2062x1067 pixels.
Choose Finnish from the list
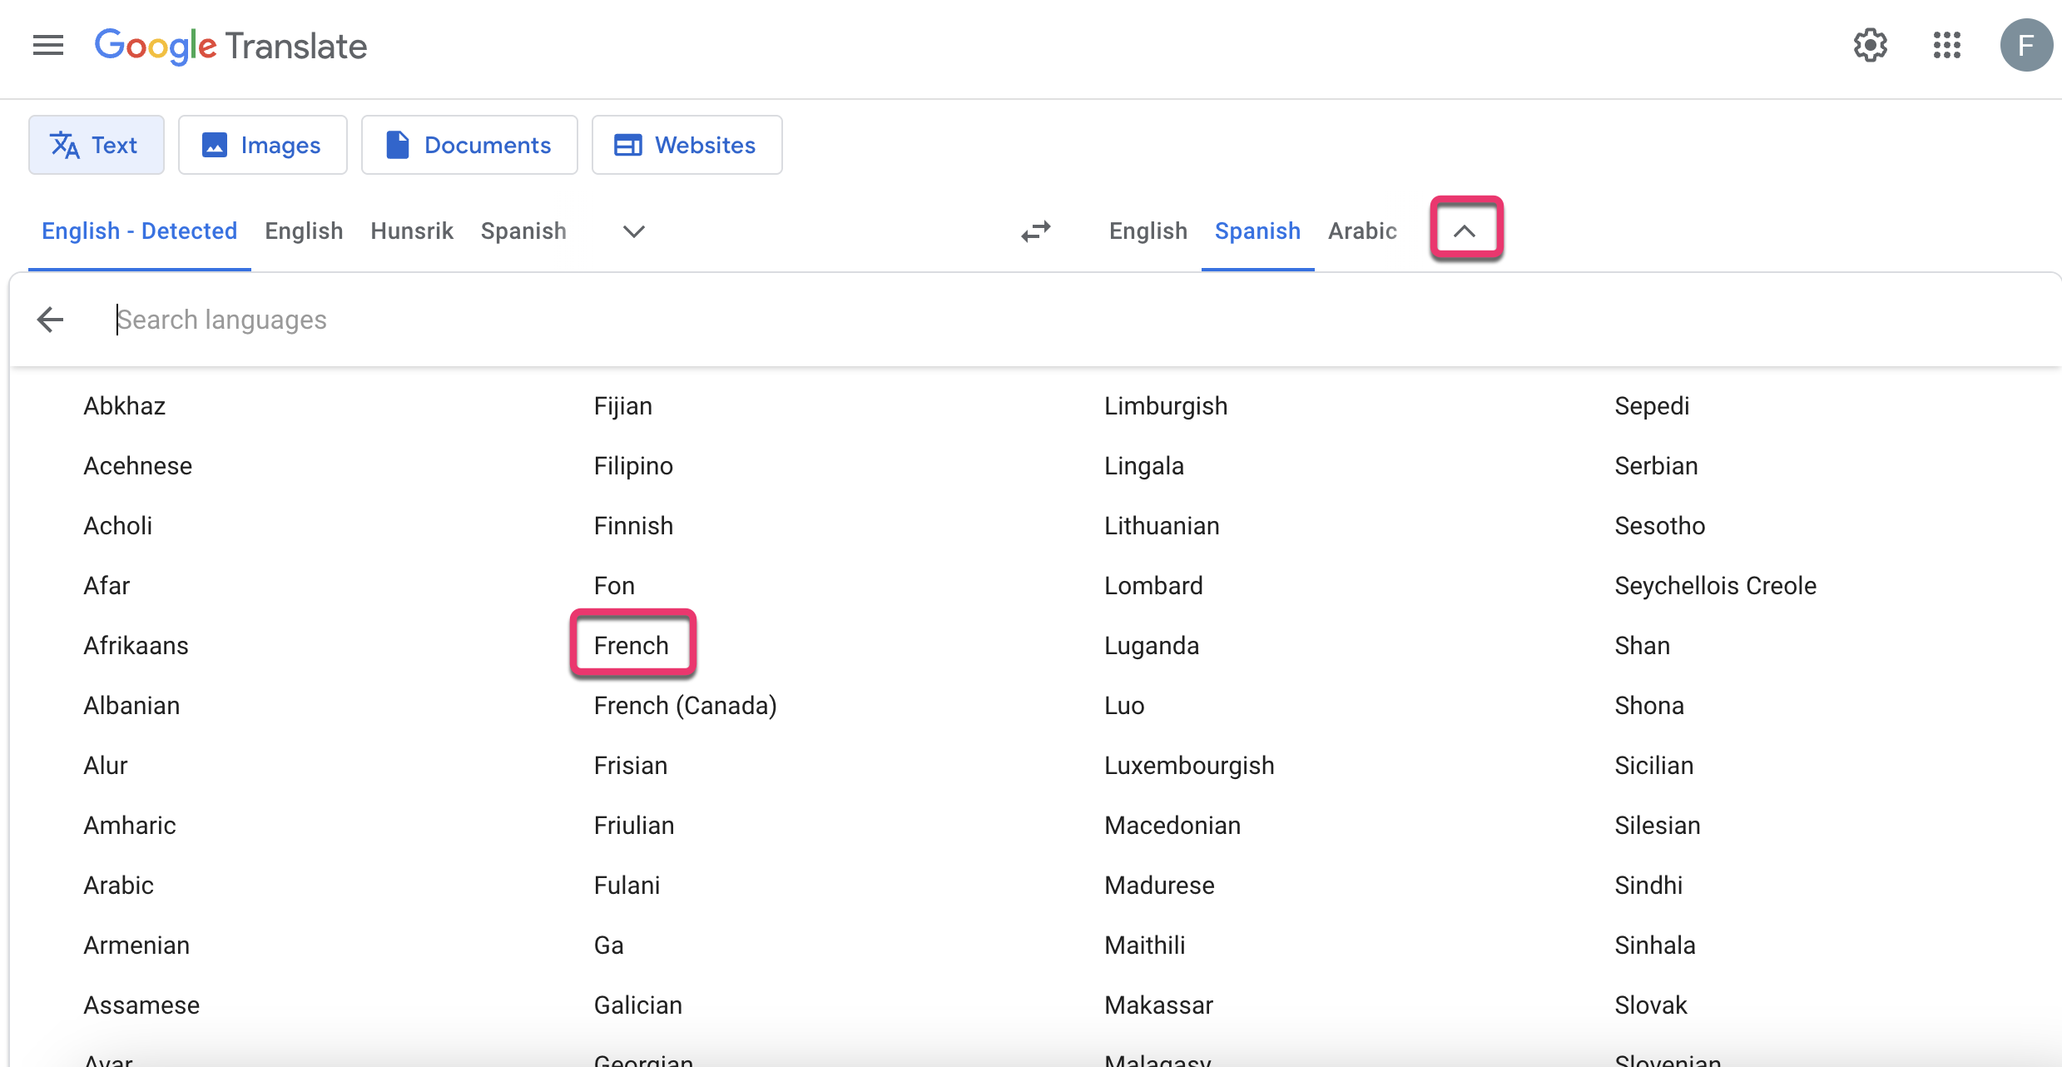(x=633, y=526)
